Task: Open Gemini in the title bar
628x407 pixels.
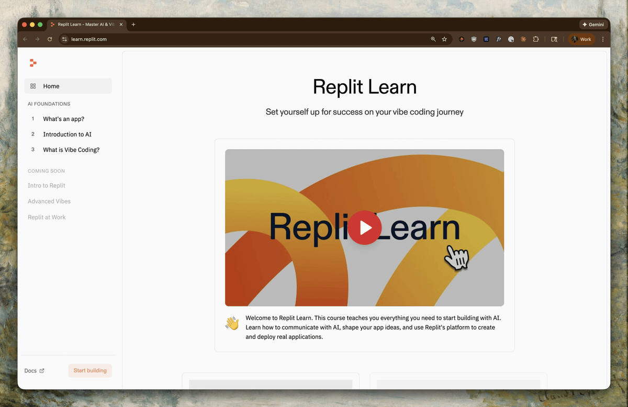Action: [593, 25]
